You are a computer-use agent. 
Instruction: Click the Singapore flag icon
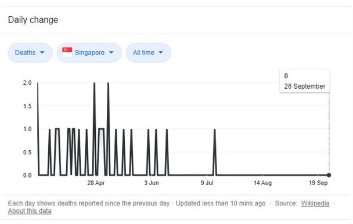(67, 52)
